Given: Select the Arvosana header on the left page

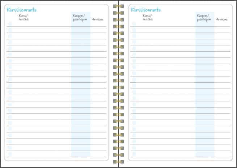Looking at the screenshot, I should pos(98,19).
